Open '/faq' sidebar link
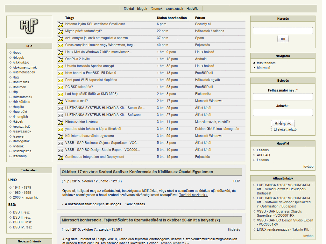Viewport: 326px width, 244px height. (16, 77)
